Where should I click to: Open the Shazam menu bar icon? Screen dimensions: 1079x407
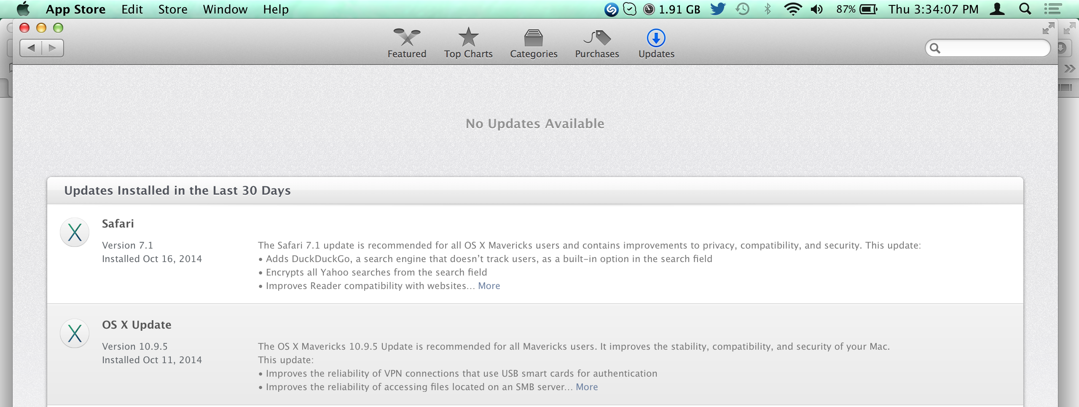tap(611, 9)
